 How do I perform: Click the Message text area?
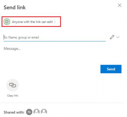tap(62, 54)
